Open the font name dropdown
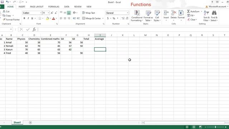The image size is (229, 129). click(x=41, y=13)
